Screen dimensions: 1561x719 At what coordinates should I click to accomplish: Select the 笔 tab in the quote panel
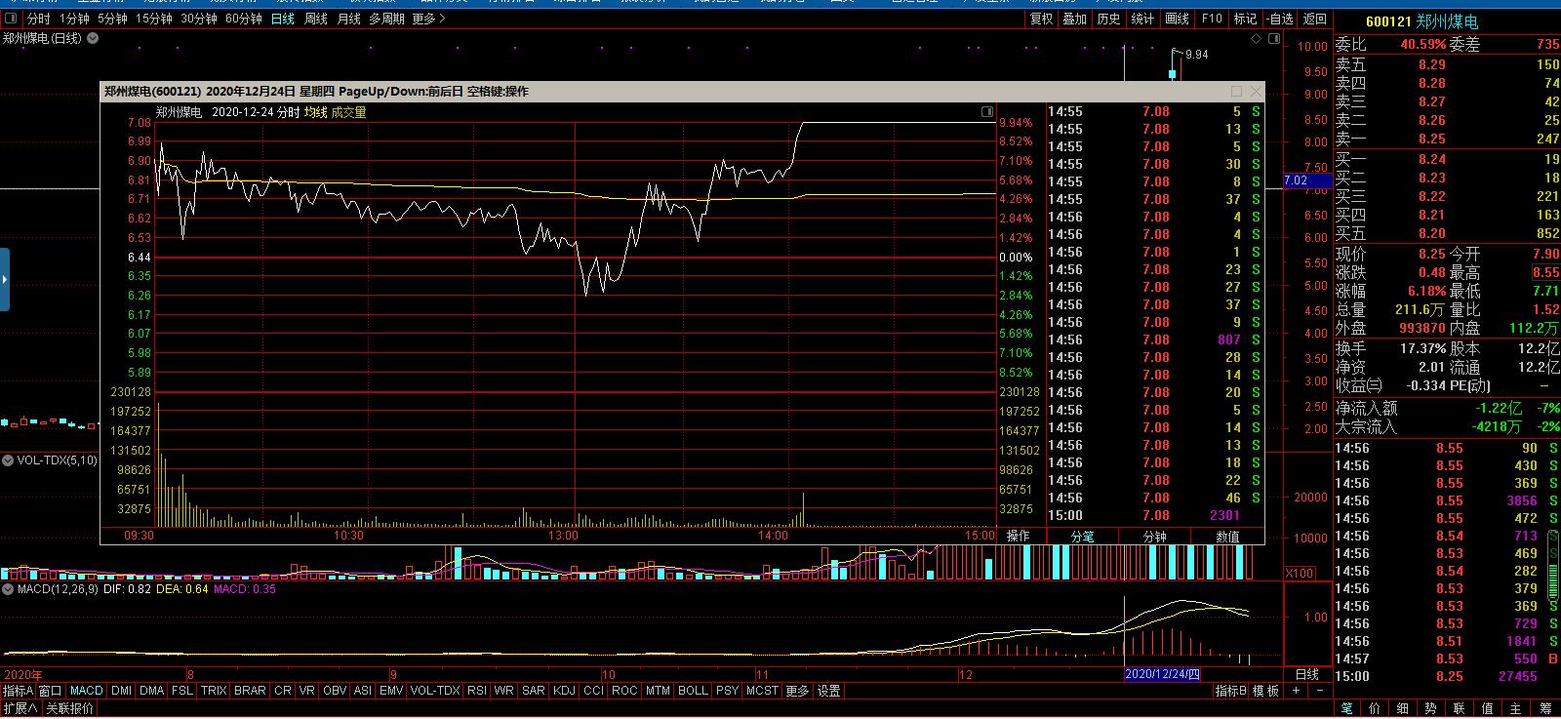pyautogui.click(x=1346, y=709)
